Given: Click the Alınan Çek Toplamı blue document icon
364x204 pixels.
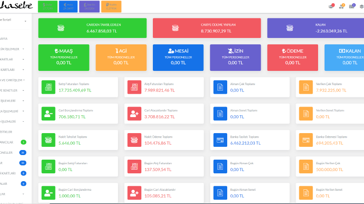Looking at the screenshot, I should coord(220,87).
